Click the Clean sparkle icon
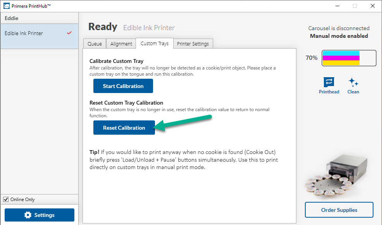Image resolution: width=382 pixels, height=225 pixels. click(353, 82)
